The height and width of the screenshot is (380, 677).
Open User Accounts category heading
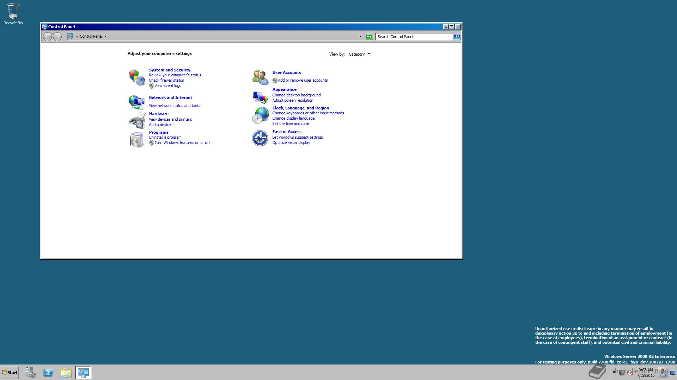[x=287, y=72]
